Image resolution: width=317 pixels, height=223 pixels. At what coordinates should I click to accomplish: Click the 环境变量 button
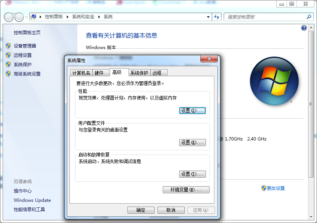pos(186,190)
